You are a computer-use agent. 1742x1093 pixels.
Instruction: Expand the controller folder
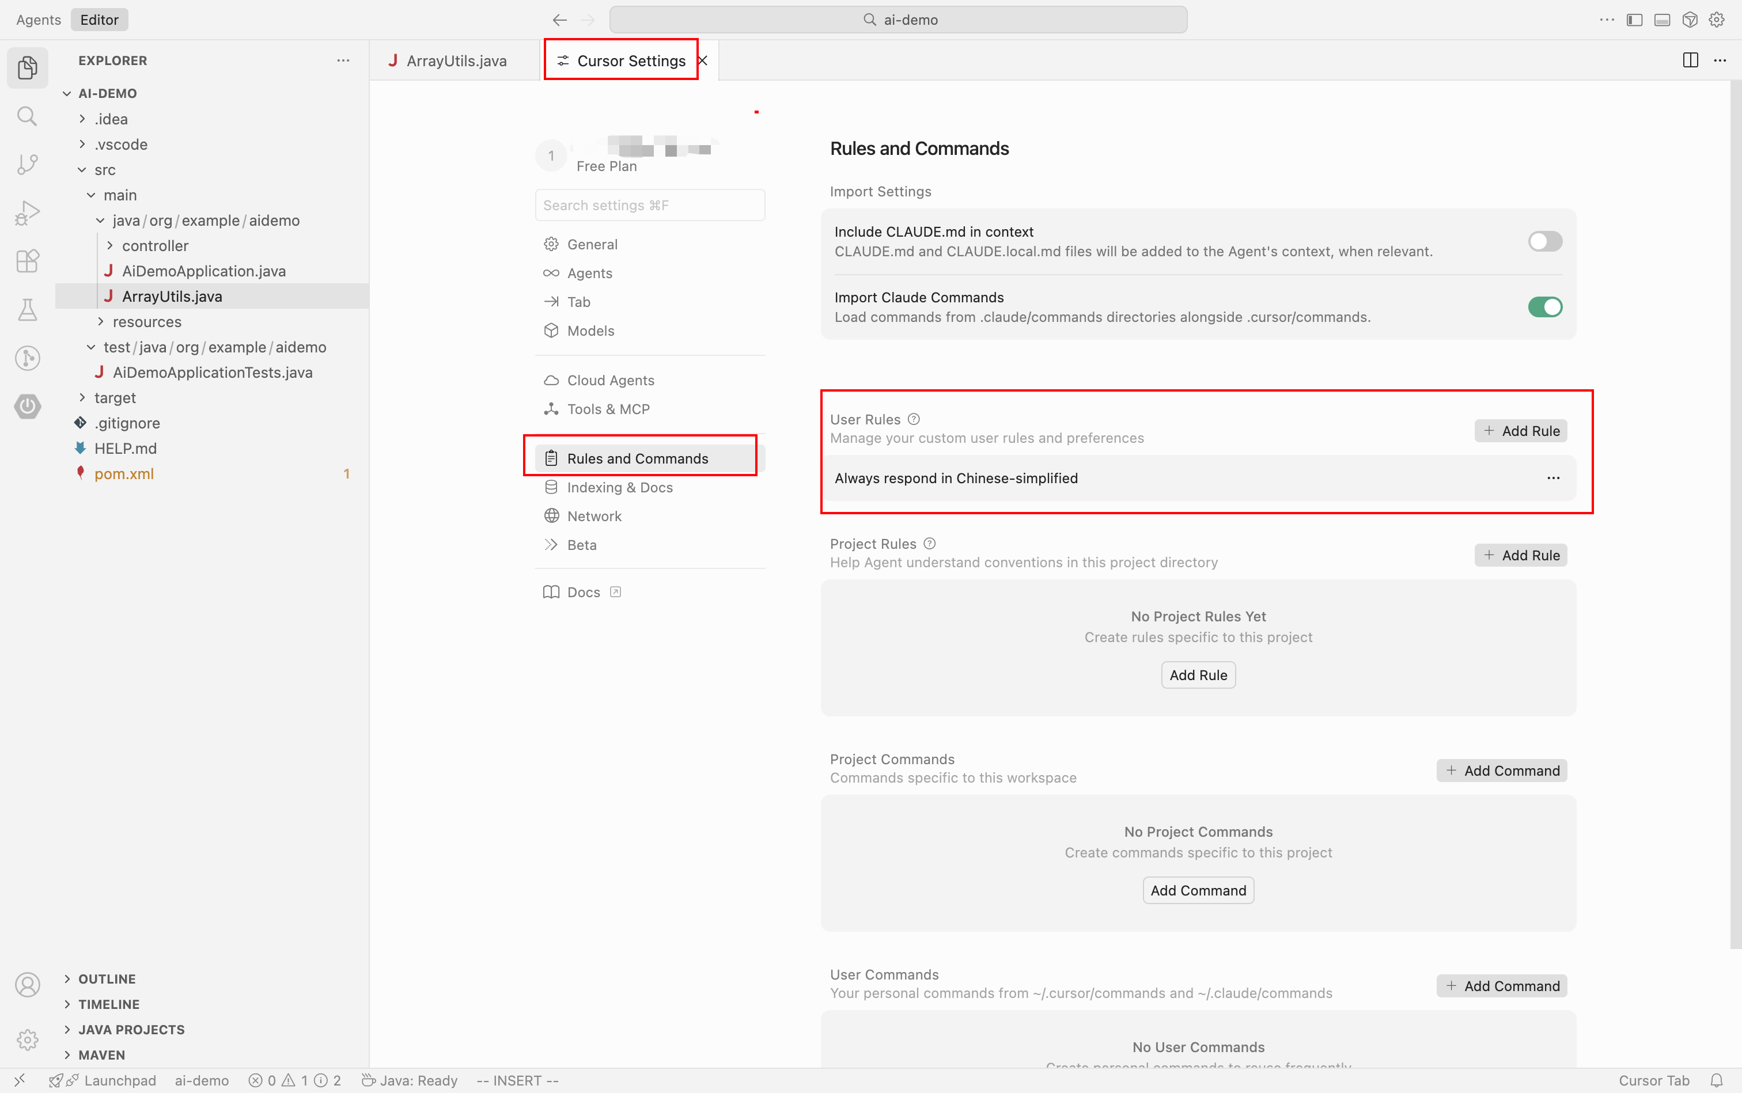(155, 246)
